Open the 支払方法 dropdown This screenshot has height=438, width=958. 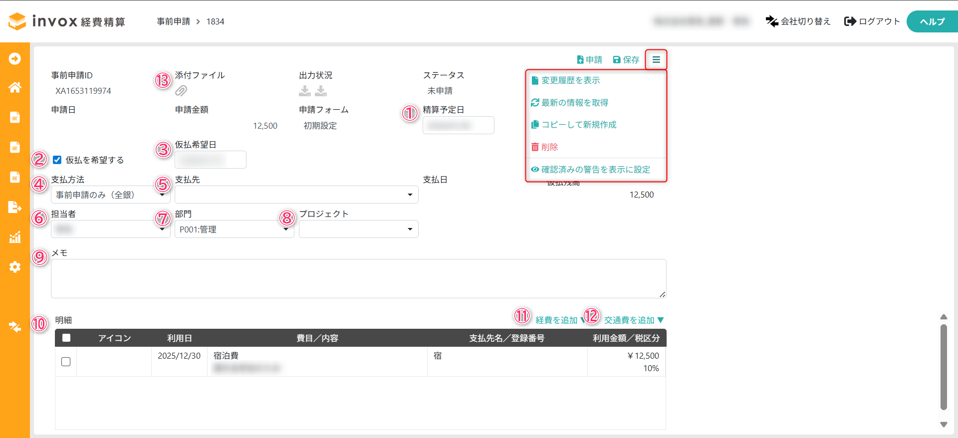110,195
